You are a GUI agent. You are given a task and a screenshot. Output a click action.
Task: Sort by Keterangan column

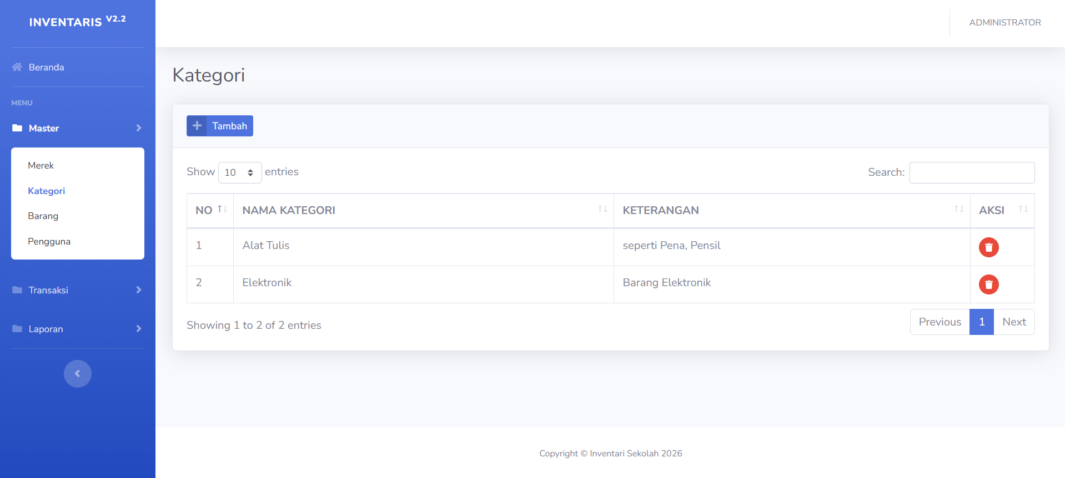958,209
